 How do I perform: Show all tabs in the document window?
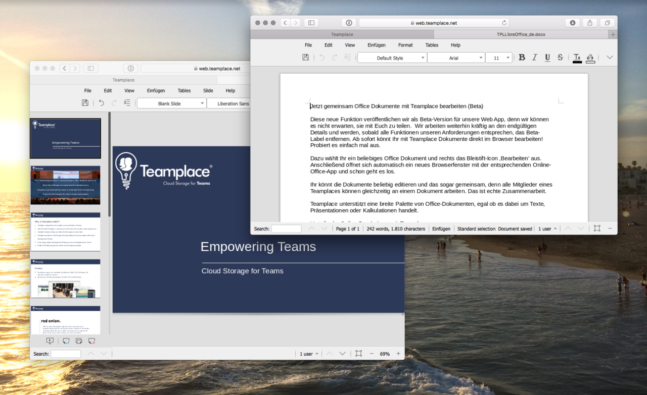607,23
